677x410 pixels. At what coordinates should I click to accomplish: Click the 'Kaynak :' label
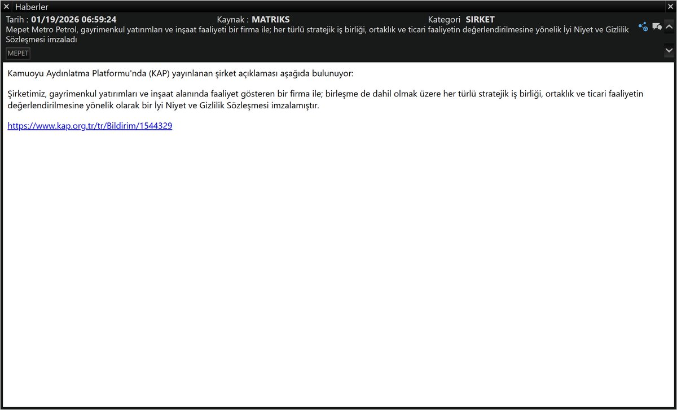click(x=233, y=20)
